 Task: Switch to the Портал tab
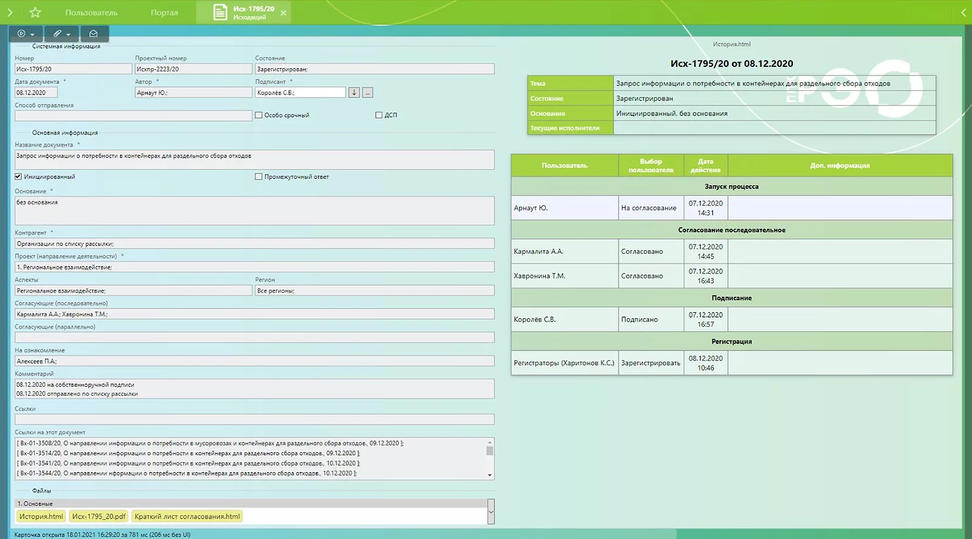click(x=164, y=13)
